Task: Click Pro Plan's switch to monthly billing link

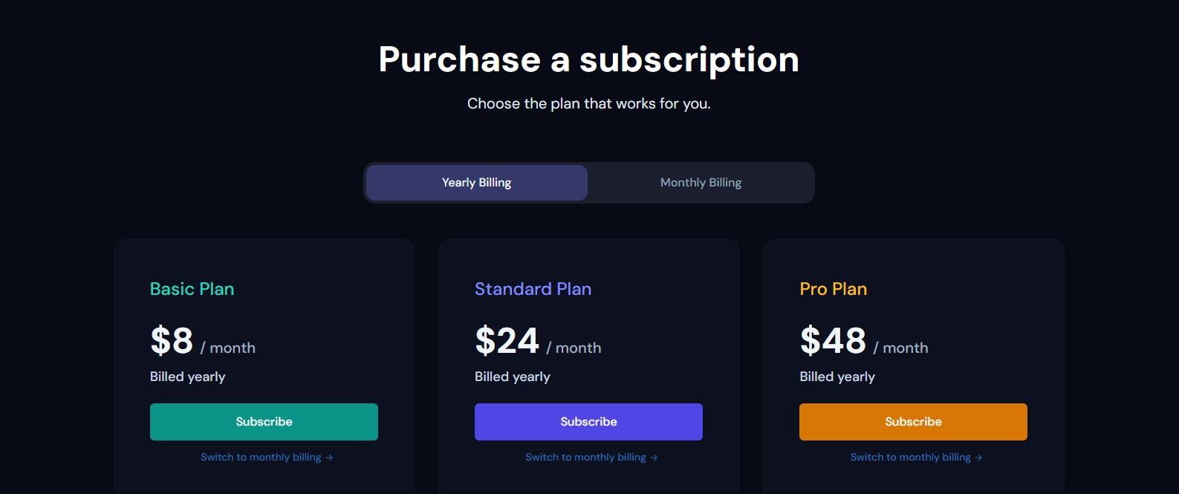Action: [910, 458]
